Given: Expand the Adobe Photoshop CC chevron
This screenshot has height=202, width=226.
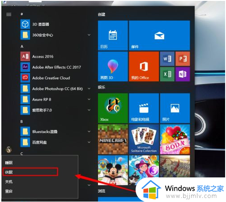Looking at the screenshot, I should pyautogui.click(x=89, y=88).
